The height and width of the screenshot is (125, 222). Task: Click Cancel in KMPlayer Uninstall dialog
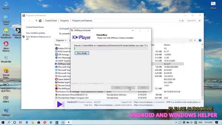[143, 87]
